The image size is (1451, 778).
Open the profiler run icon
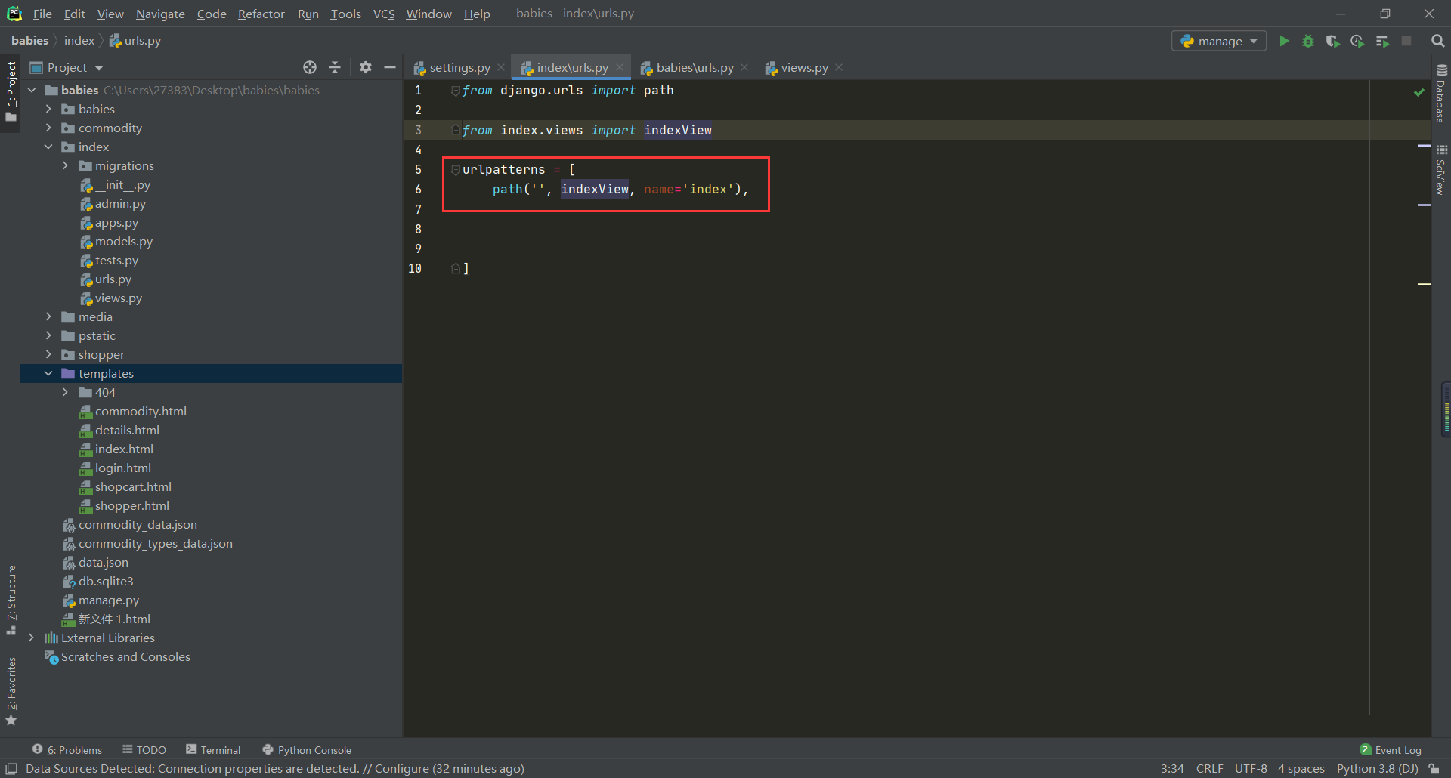point(1357,41)
